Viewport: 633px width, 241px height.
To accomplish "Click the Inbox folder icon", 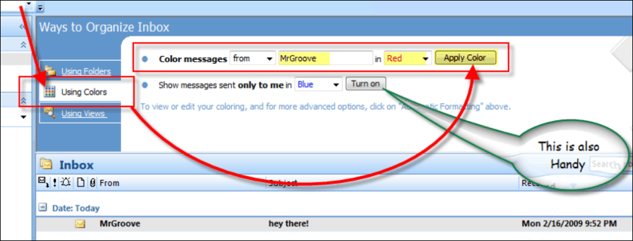I will (x=46, y=164).
